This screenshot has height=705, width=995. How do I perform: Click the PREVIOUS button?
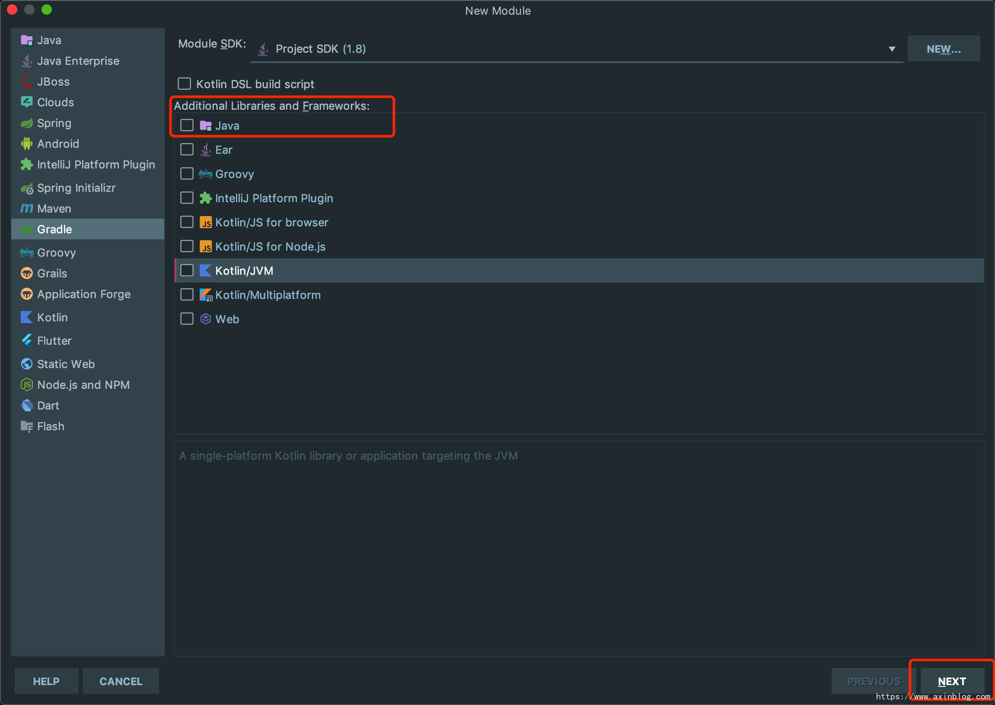click(874, 681)
